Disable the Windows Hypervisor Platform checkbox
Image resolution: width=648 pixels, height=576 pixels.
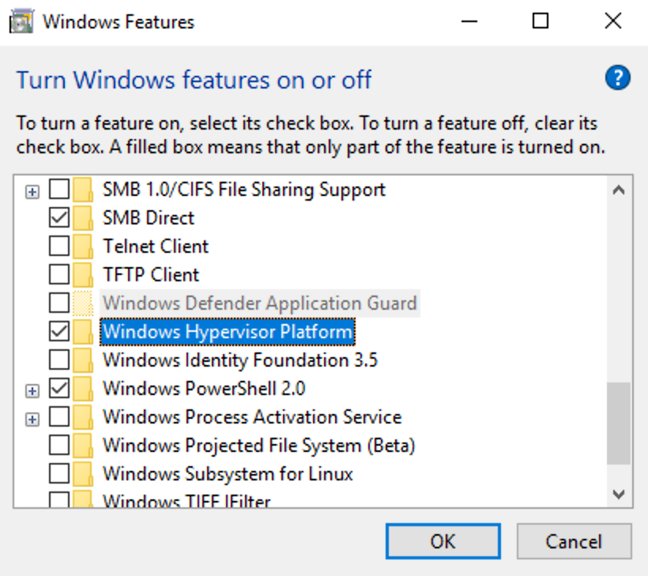59,331
